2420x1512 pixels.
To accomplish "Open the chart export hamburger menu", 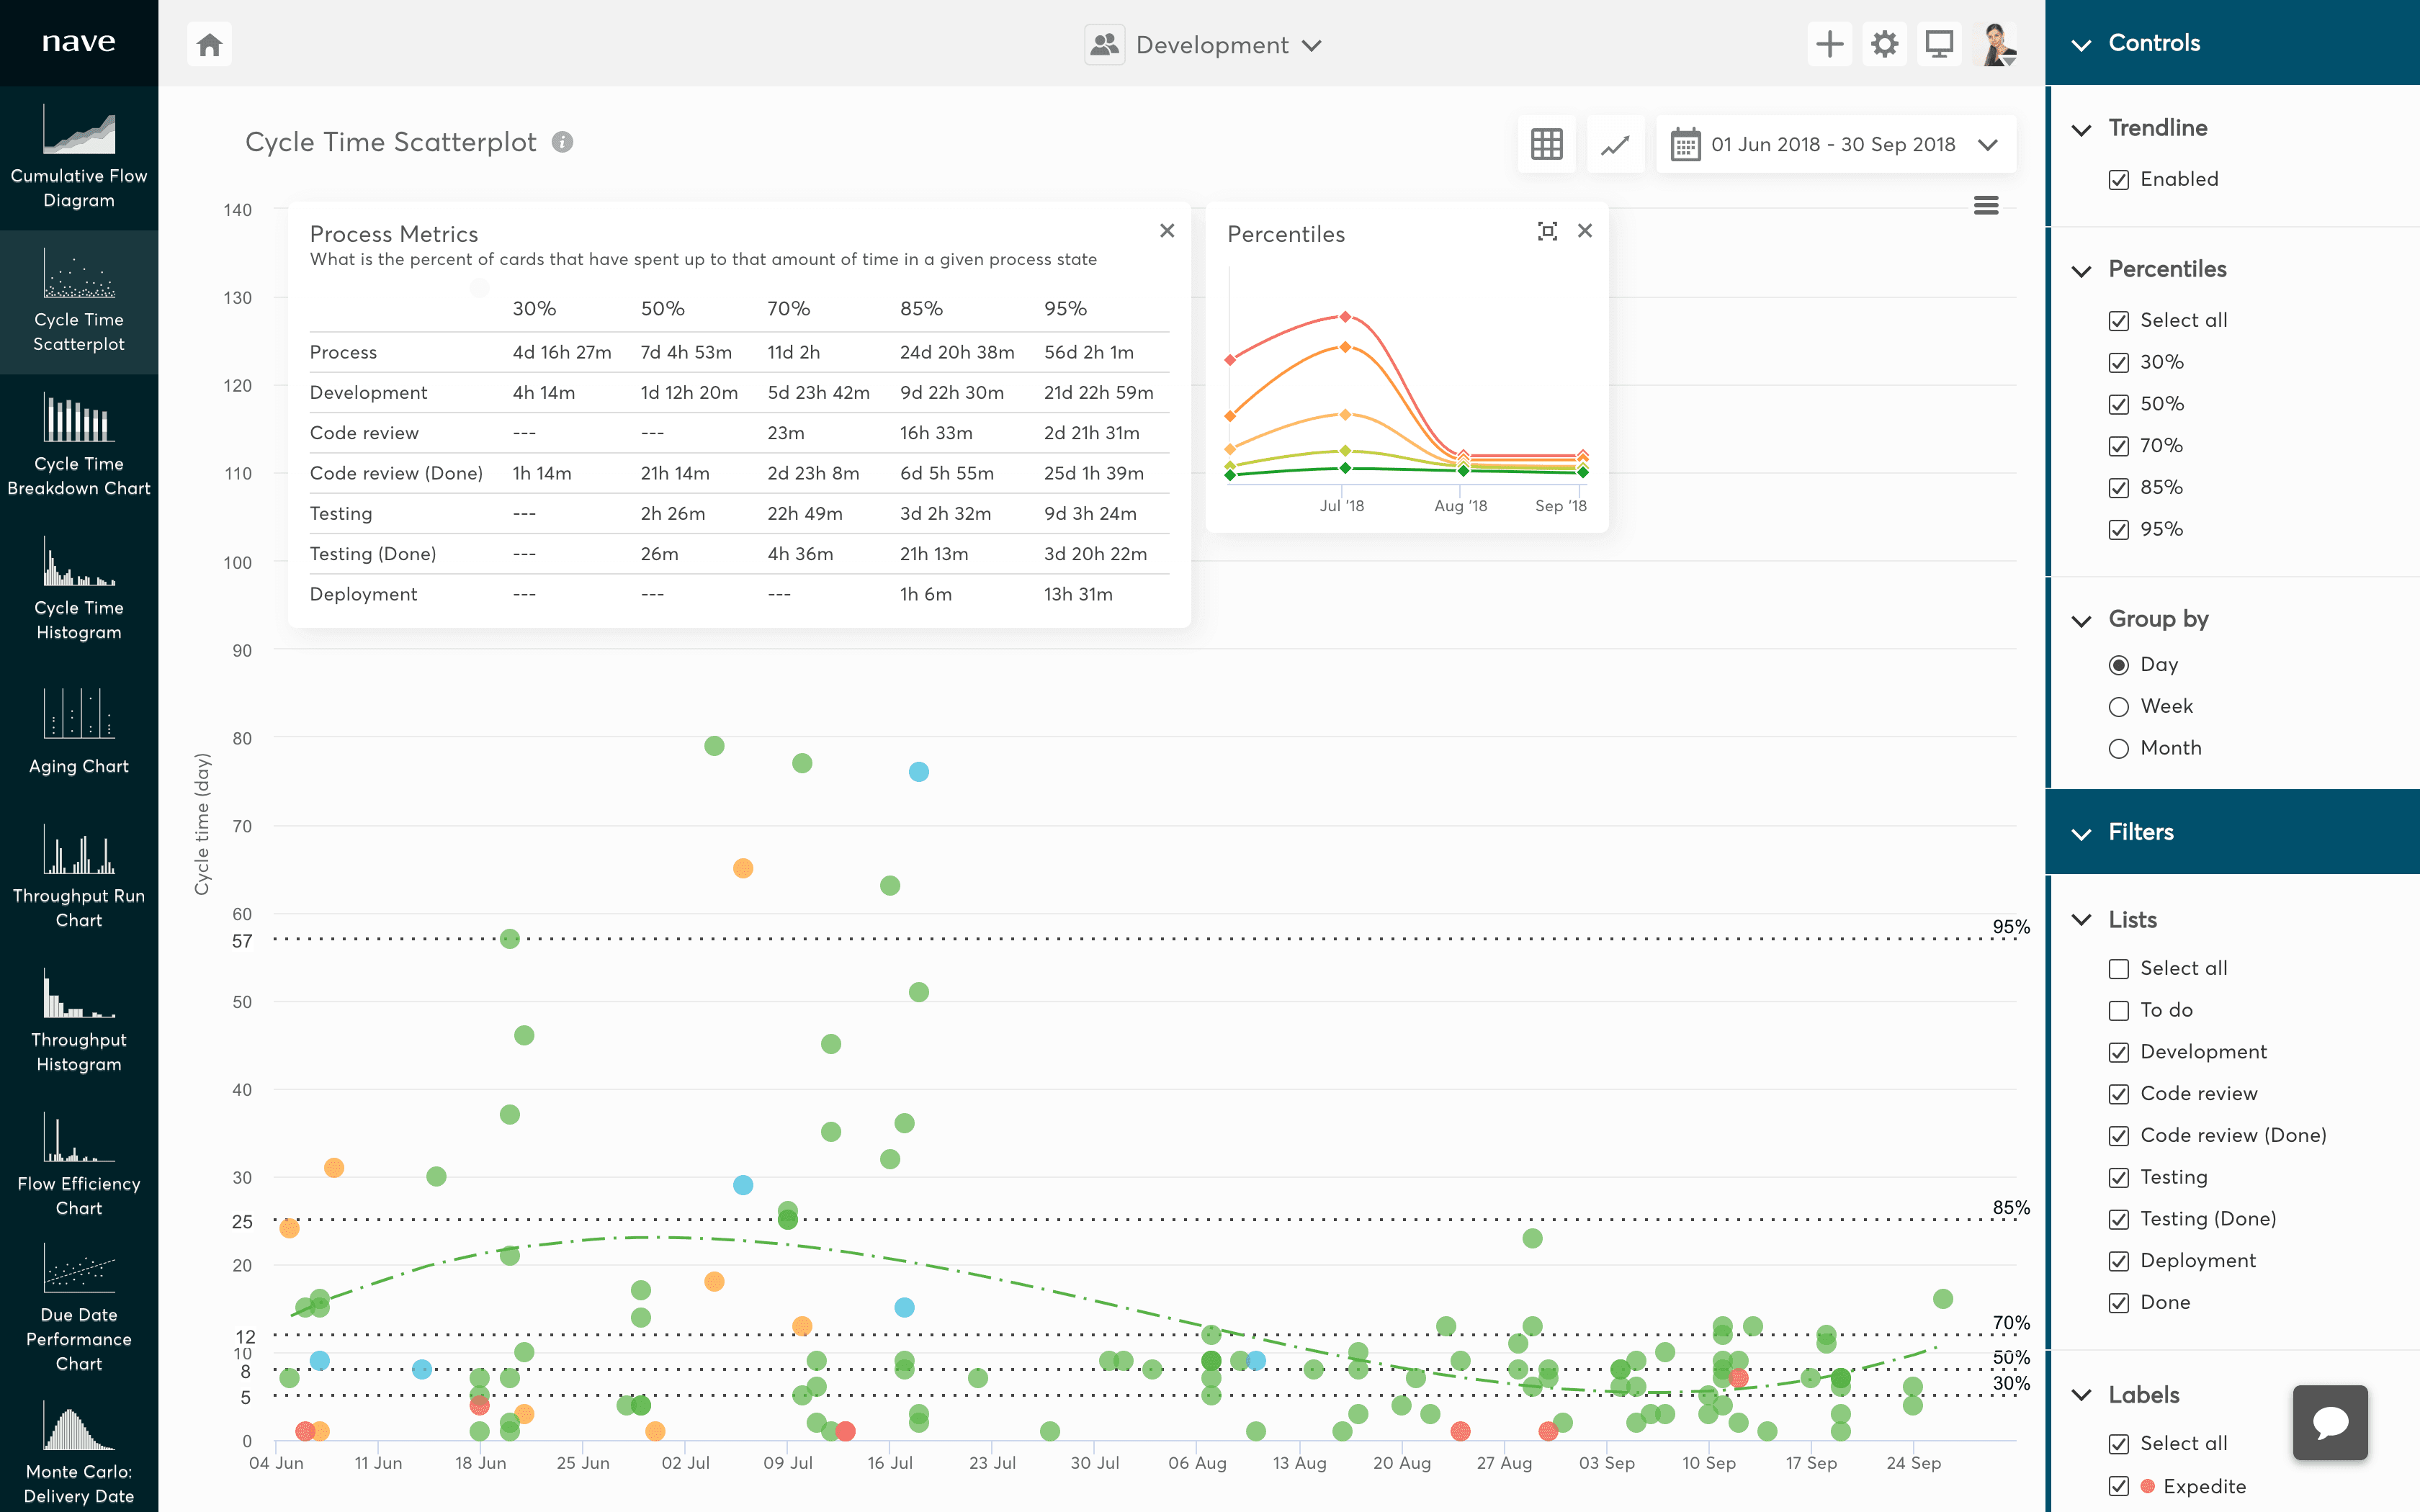I will [x=1986, y=205].
